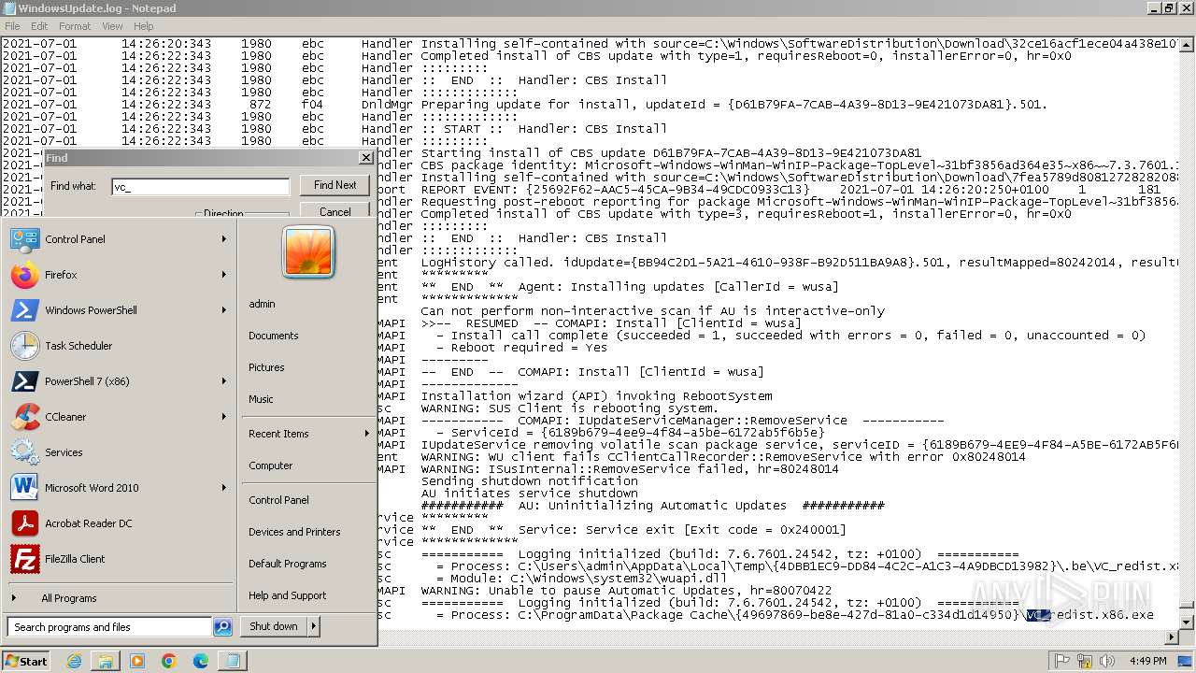Click Find Next in the Find dialog
The height and width of the screenshot is (673, 1196).
pyautogui.click(x=335, y=185)
